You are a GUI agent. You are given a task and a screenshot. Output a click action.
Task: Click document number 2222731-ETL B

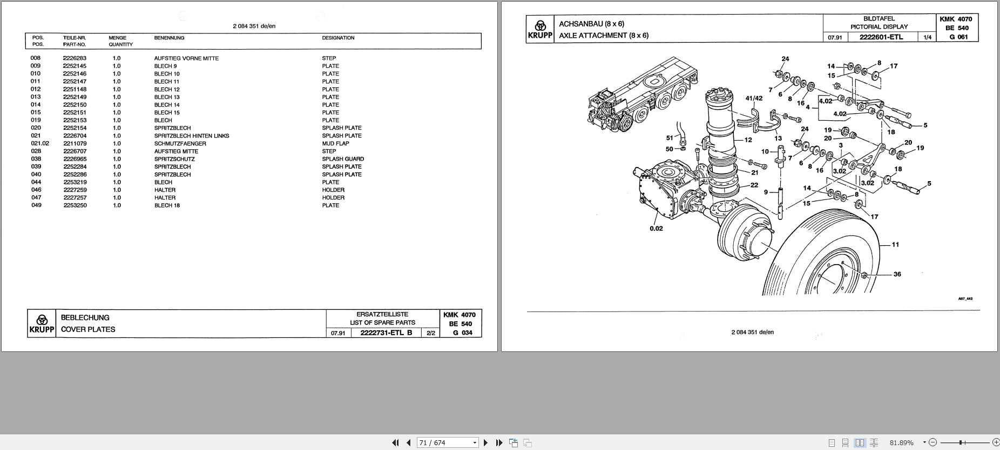[386, 333]
